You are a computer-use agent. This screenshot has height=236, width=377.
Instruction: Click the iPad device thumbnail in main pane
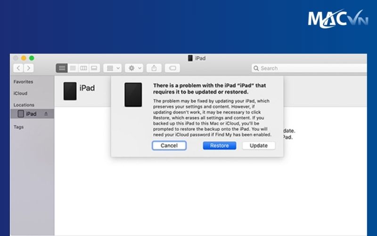click(x=70, y=91)
